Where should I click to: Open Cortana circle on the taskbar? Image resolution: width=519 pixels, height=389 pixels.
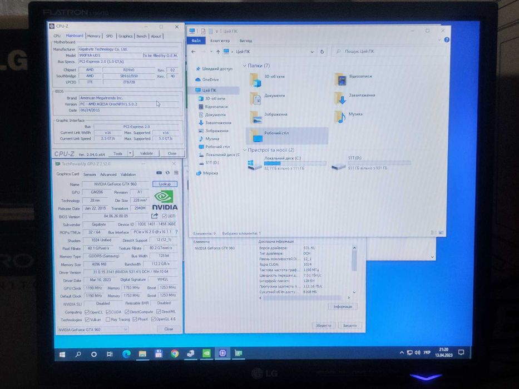(x=93, y=355)
